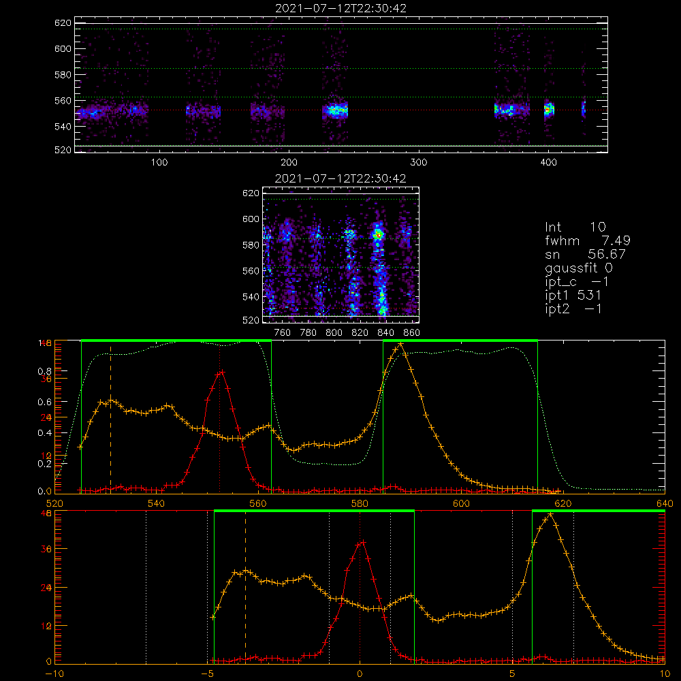Image resolution: width=681 pixels, height=681 pixels.
Task: Click the dashed orange vertical line in the bottom plot
Action: point(245,586)
